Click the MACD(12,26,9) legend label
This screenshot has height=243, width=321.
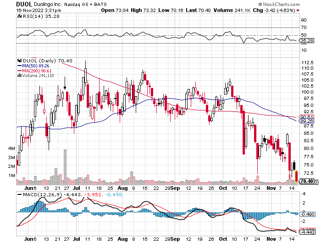click(x=43, y=194)
